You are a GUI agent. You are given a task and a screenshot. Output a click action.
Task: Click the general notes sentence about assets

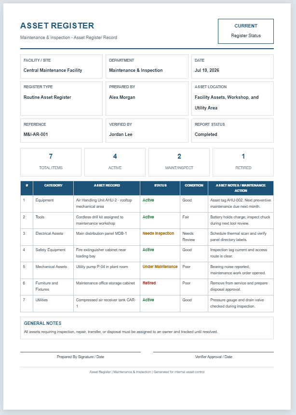(121, 332)
